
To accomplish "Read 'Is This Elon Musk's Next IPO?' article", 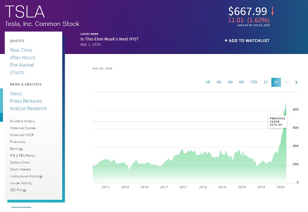I will tap(109, 39).
